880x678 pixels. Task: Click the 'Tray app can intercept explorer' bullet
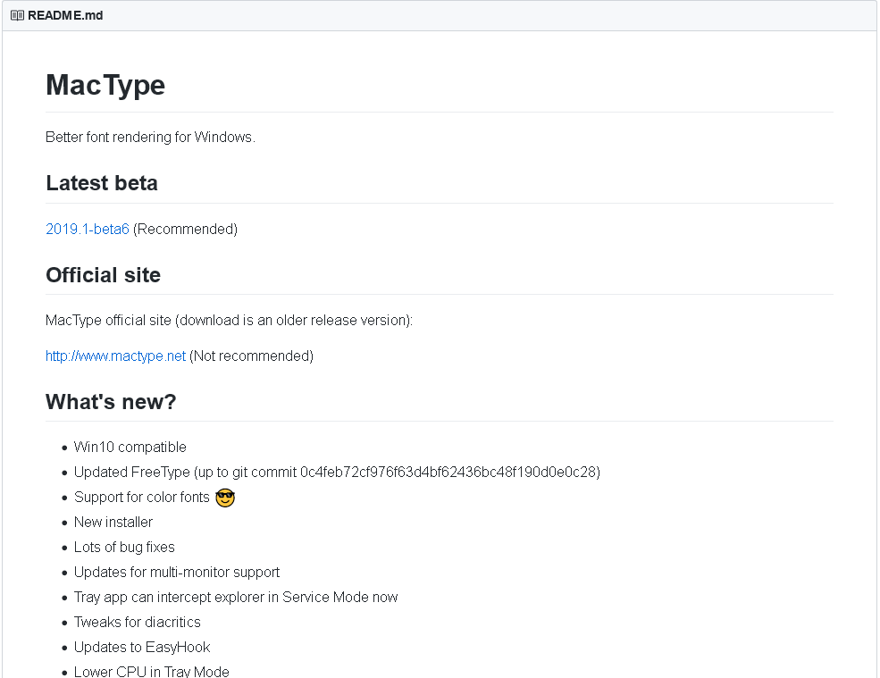point(236,598)
